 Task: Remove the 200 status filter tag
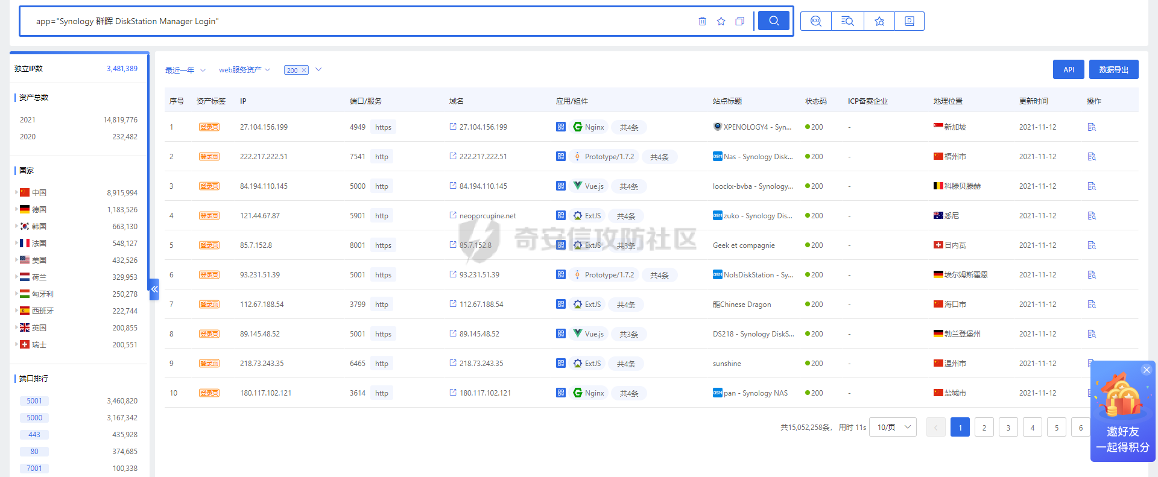(x=304, y=70)
